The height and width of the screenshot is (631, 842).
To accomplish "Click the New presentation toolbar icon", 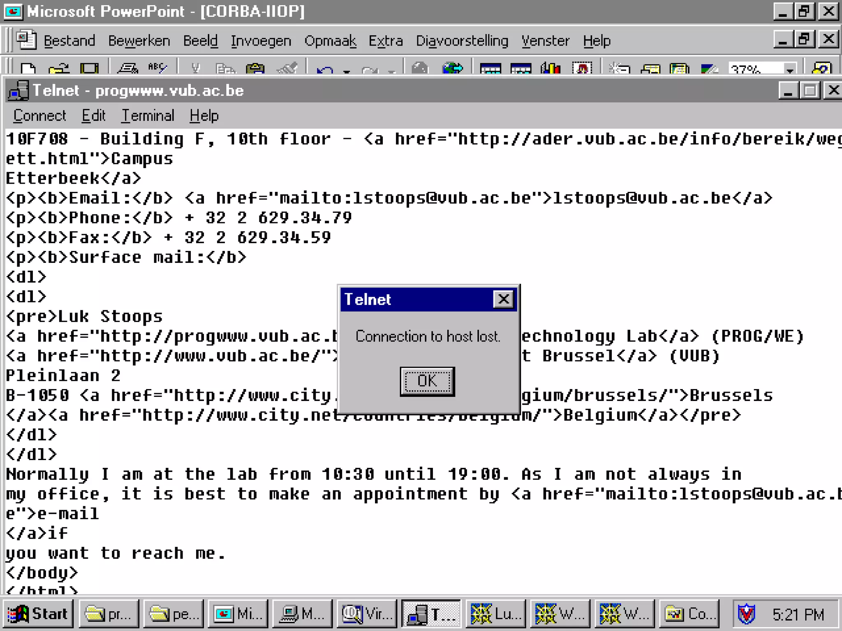I will click(x=28, y=69).
